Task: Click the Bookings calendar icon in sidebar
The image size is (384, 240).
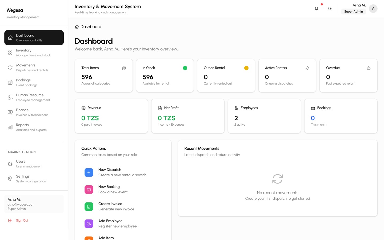Action: [10, 82]
